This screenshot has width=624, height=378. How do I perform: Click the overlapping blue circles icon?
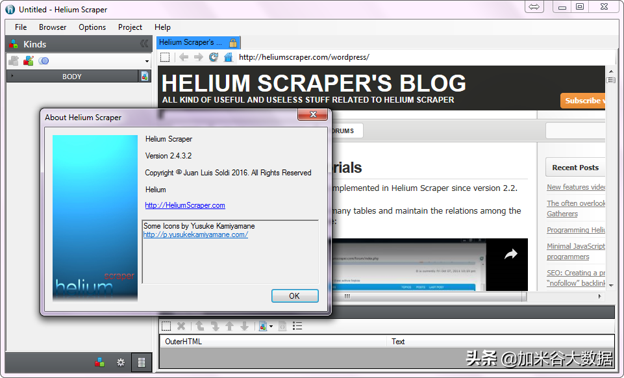click(44, 61)
